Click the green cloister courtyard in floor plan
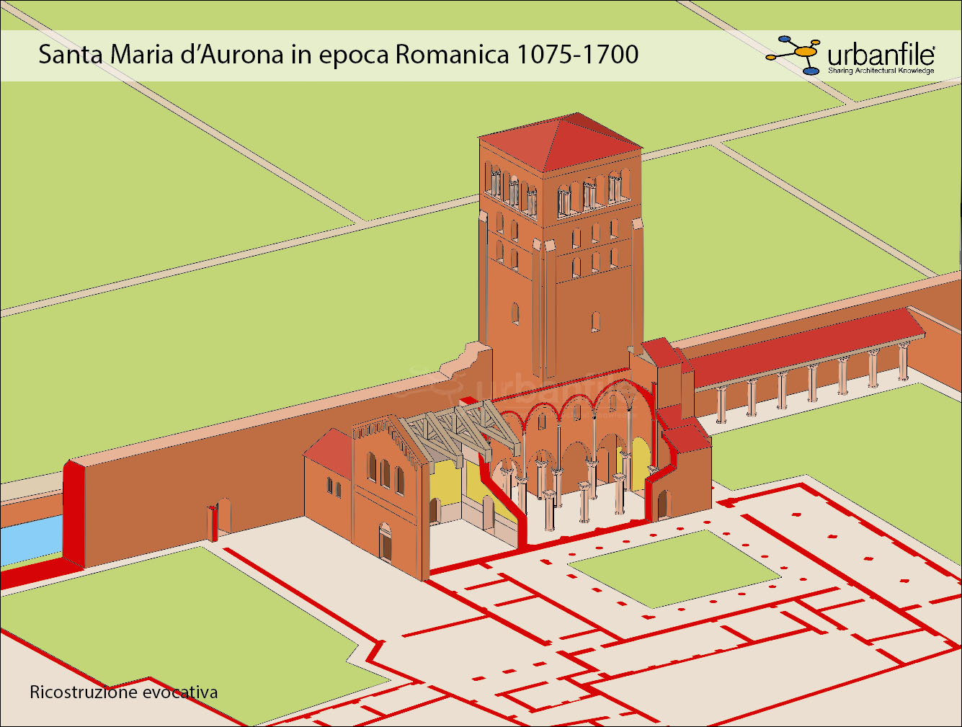The width and height of the screenshot is (962, 727). click(x=674, y=569)
